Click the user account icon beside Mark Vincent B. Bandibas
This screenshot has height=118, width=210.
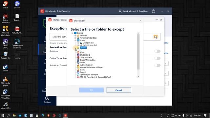[120, 11]
